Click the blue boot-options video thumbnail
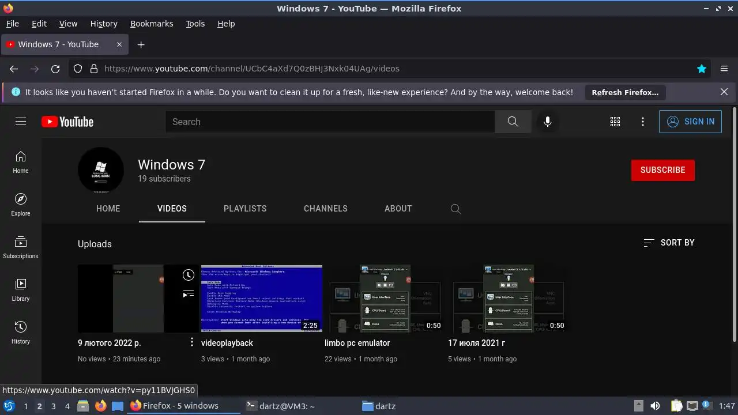Image resolution: width=738 pixels, height=415 pixels. pyautogui.click(x=262, y=299)
